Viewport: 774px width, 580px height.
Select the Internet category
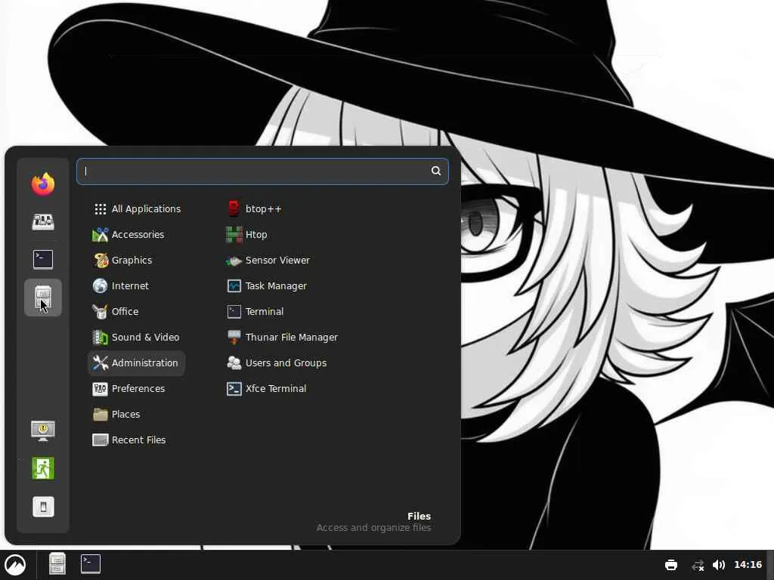pos(137,285)
